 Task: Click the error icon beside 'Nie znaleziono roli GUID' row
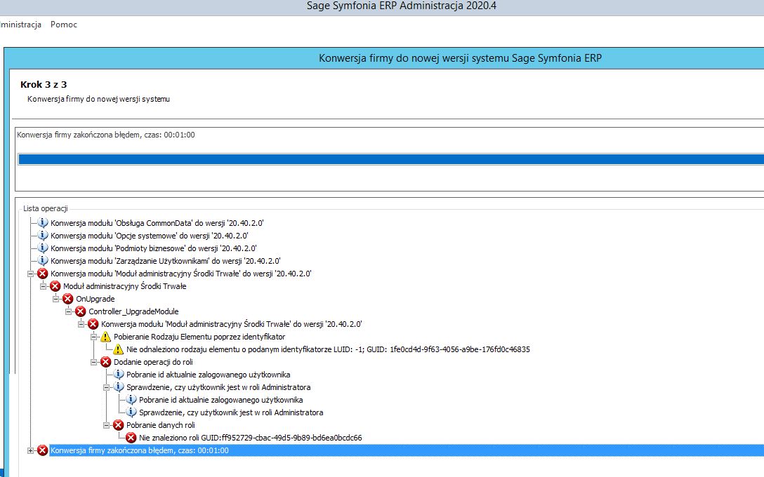click(131, 438)
